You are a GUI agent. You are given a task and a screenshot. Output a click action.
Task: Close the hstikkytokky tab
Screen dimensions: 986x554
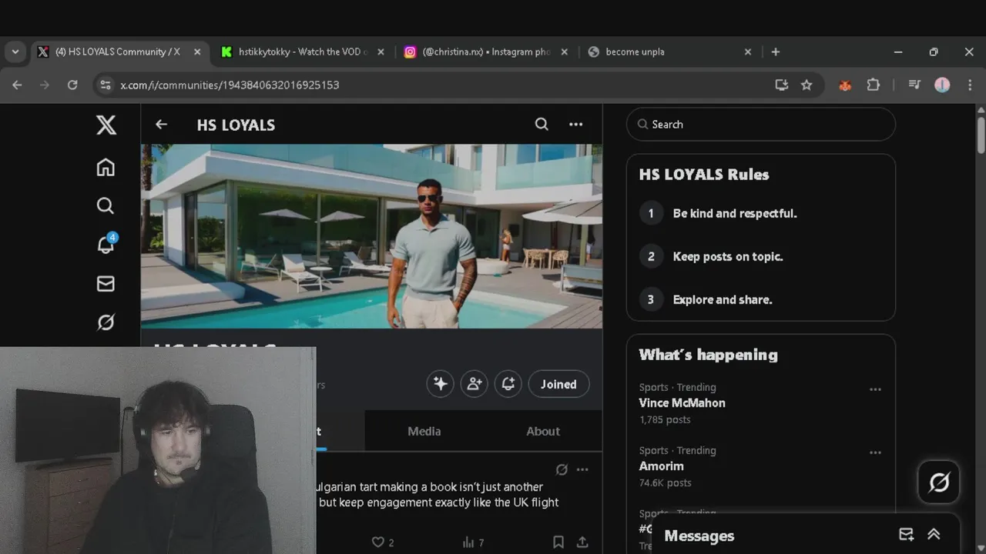click(x=381, y=52)
